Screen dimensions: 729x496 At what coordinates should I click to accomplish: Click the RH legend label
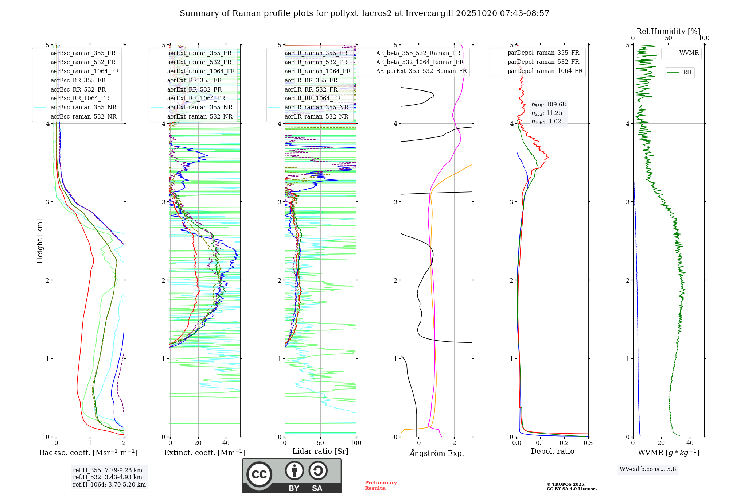coord(687,73)
